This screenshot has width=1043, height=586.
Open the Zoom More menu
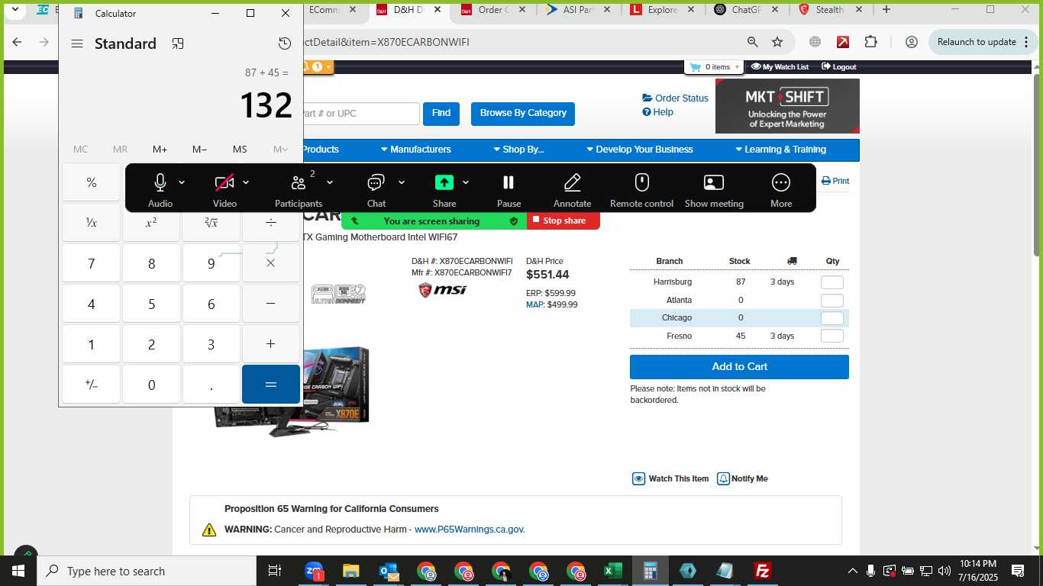point(781,182)
